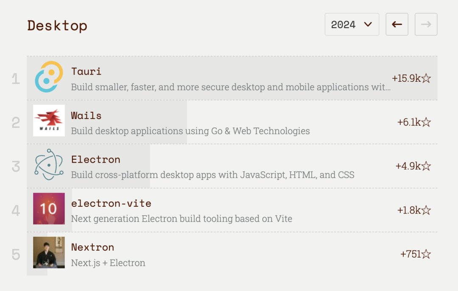Click the Electron atom logo

pos(49,165)
